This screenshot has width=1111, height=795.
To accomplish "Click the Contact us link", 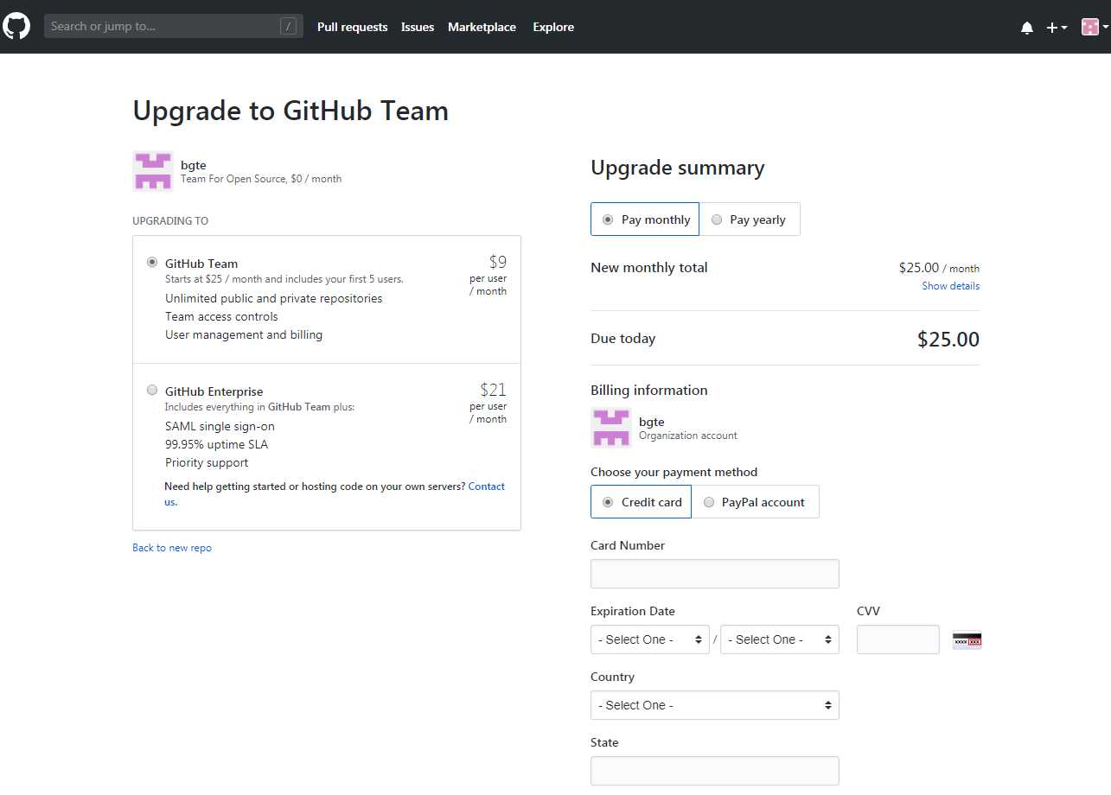I will (x=487, y=487).
